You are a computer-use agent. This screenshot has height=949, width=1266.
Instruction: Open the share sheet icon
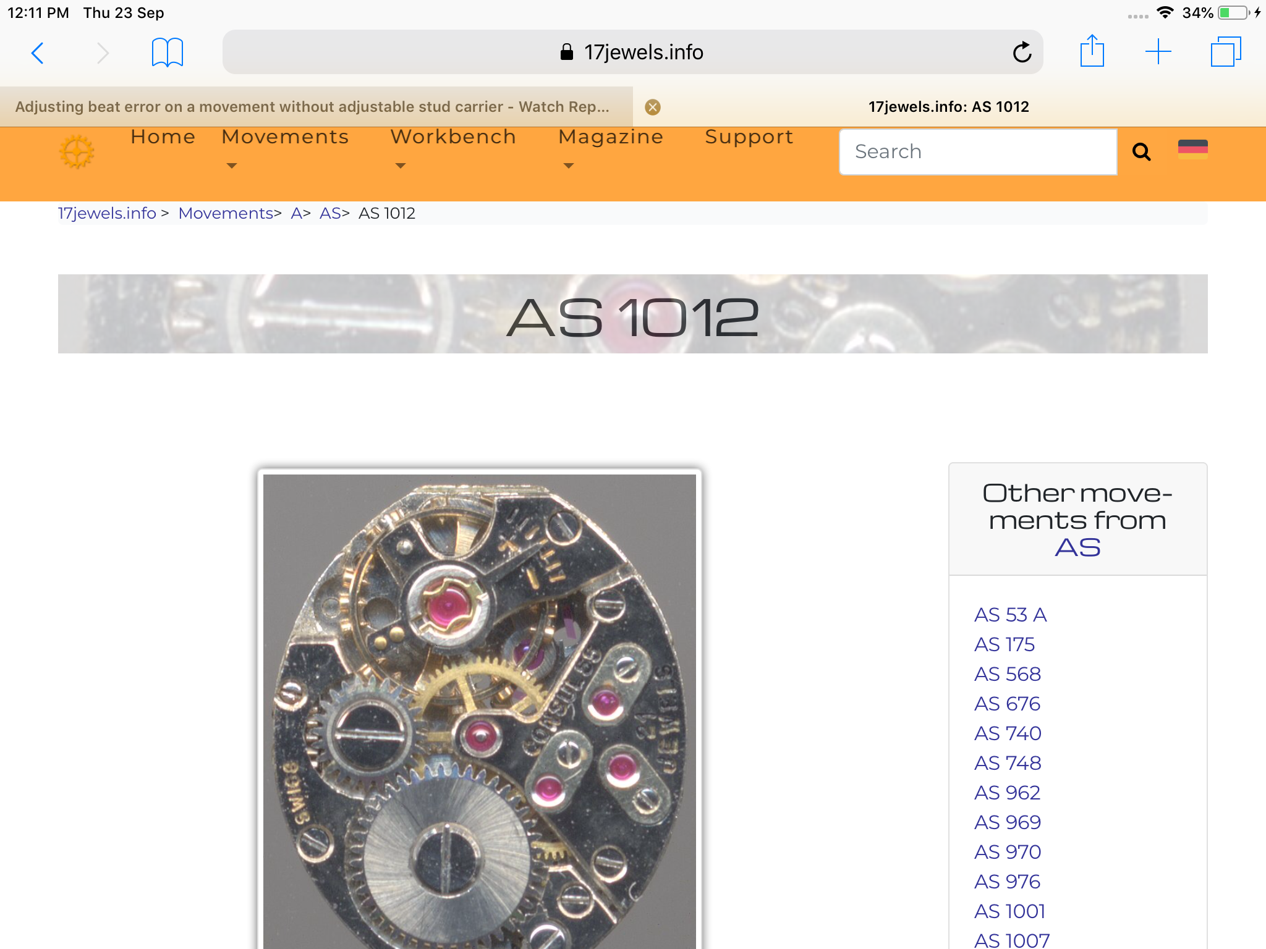coord(1092,51)
